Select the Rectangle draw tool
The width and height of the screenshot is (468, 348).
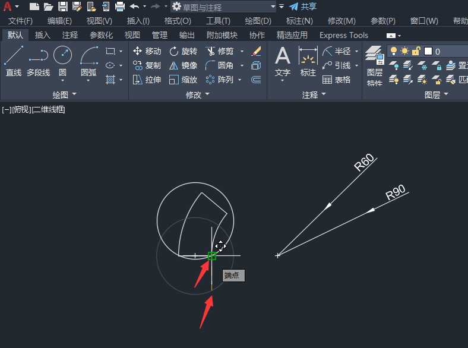click(x=110, y=51)
